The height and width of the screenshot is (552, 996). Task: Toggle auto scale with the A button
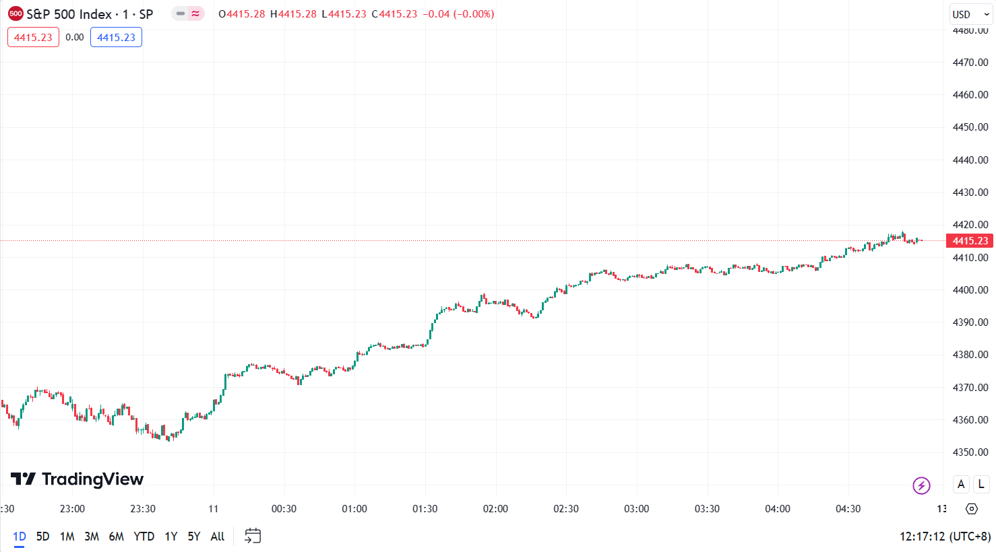(961, 484)
